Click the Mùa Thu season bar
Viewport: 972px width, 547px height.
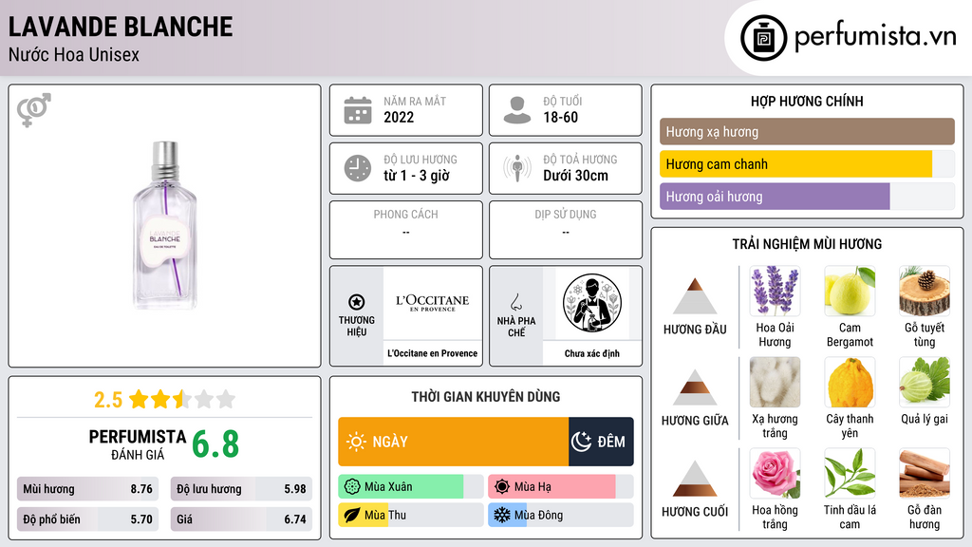point(410,515)
